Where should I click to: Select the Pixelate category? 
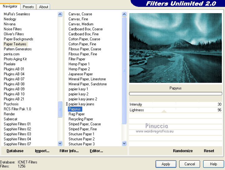click(10, 64)
